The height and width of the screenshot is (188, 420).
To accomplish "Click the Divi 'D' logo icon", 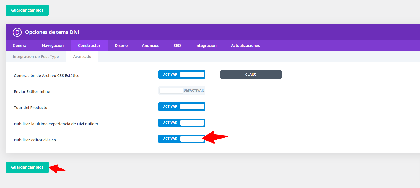I will coord(17,32).
